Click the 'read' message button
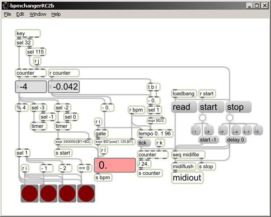This screenshot has width=271, height=217. [x=184, y=107]
